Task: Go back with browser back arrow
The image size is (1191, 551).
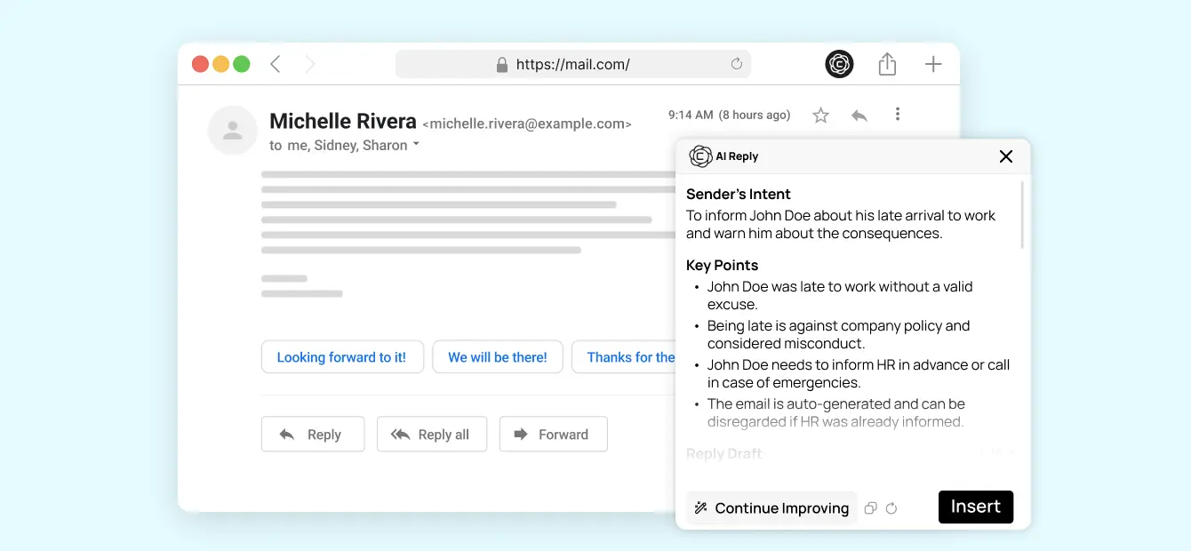Action: pos(276,64)
